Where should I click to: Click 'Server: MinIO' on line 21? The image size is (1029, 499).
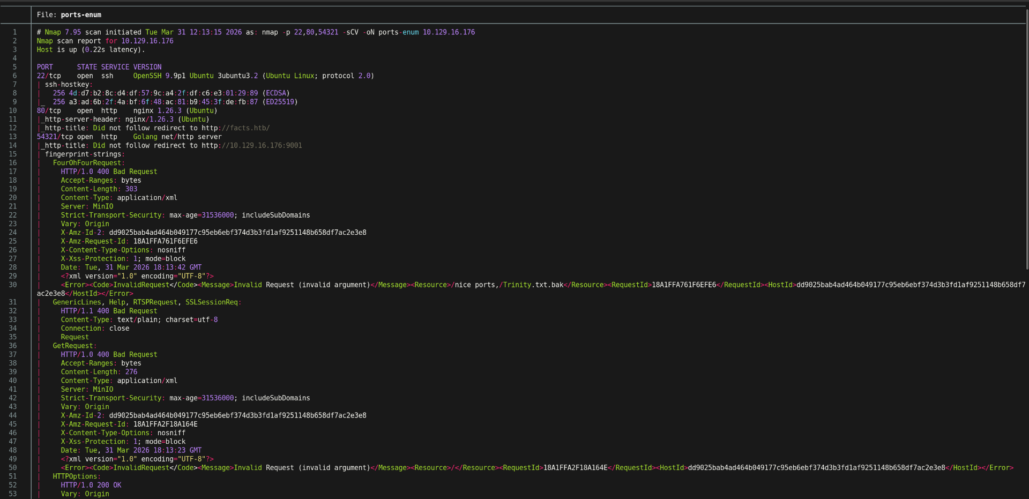pyautogui.click(x=87, y=206)
